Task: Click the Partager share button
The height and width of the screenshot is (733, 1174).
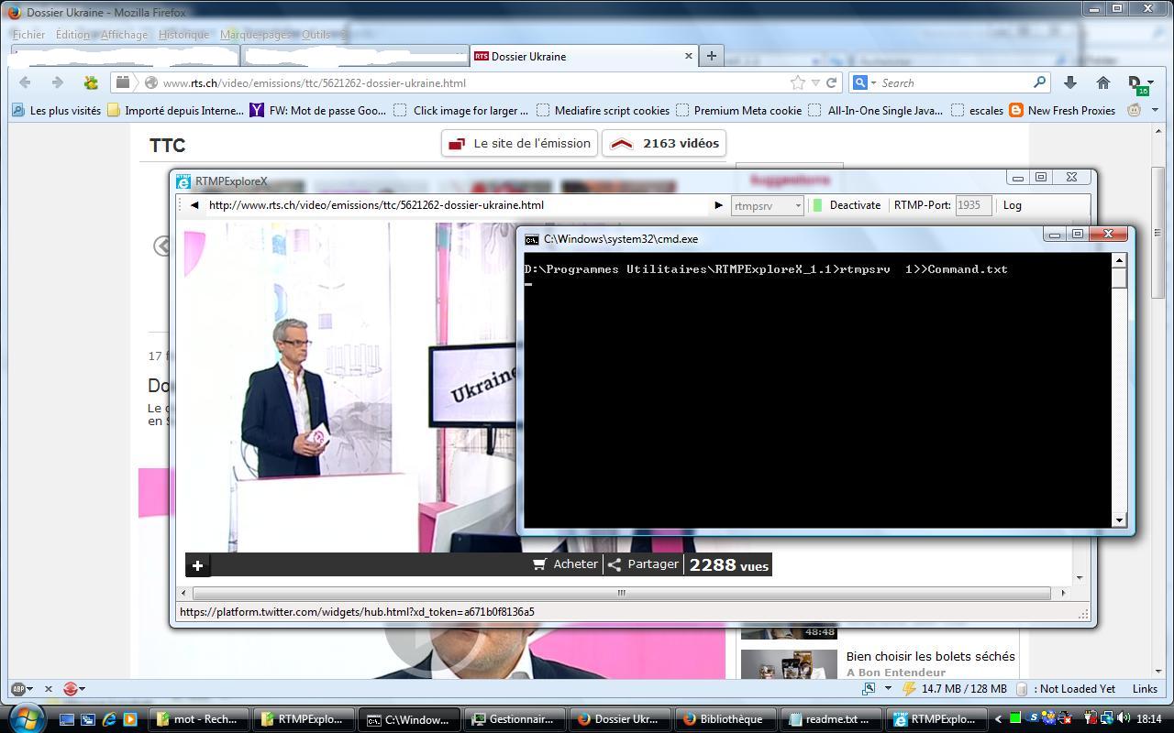Action: tap(643, 564)
